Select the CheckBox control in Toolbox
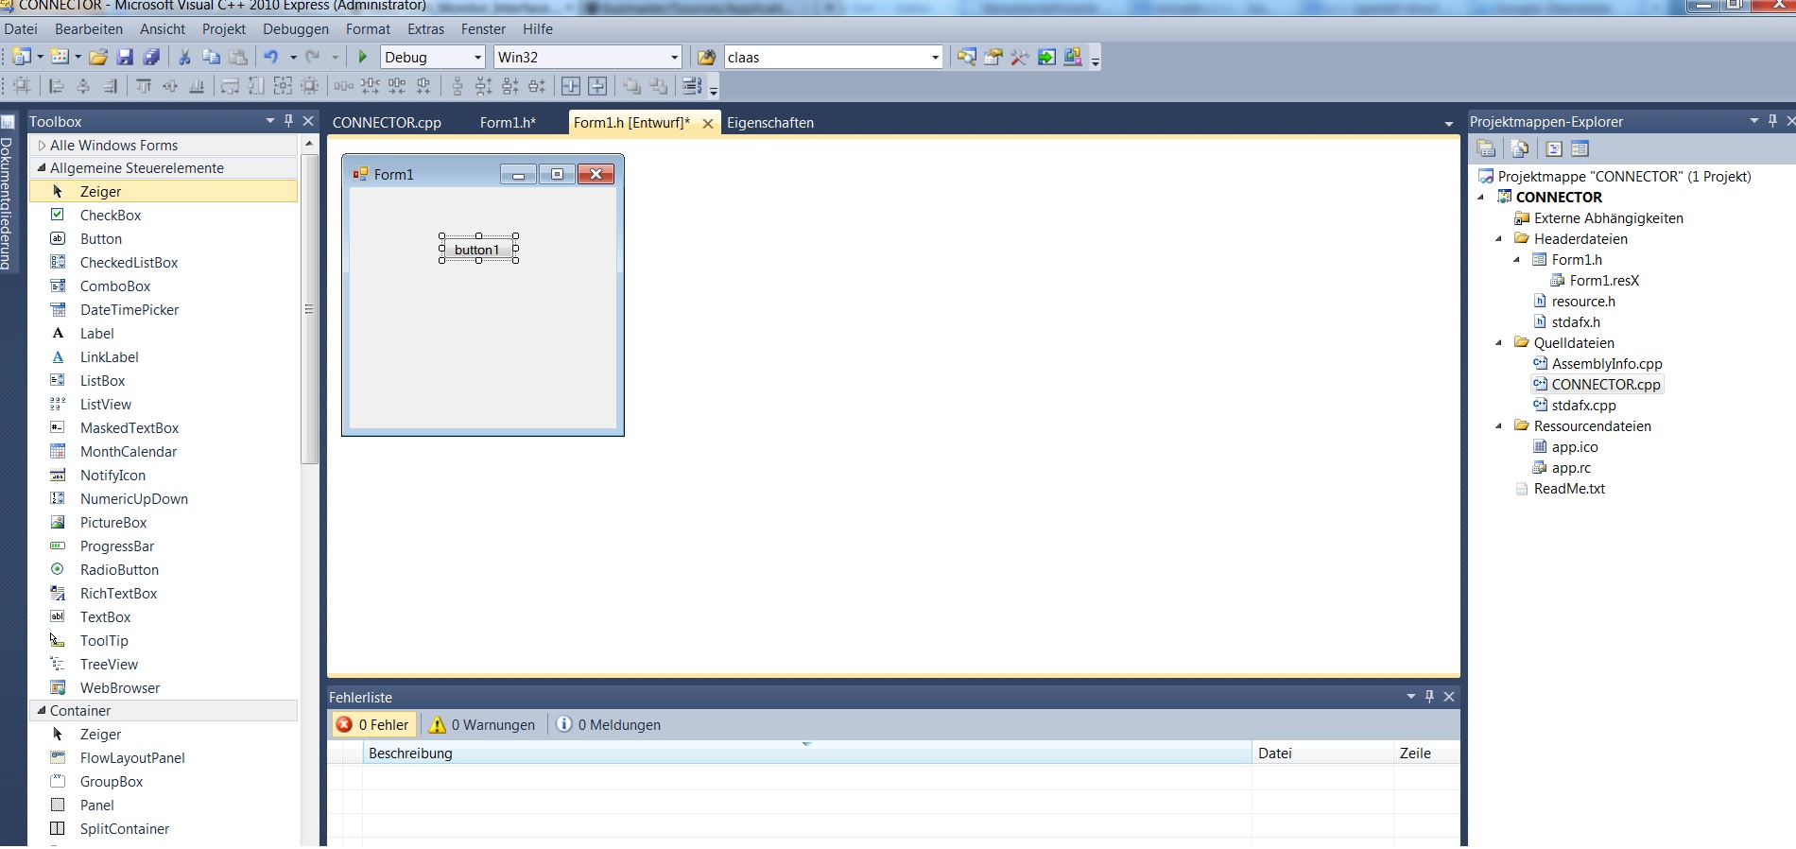Image resolution: width=1796 pixels, height=849 pixels. pyautogui.click(x=111, y=216)
